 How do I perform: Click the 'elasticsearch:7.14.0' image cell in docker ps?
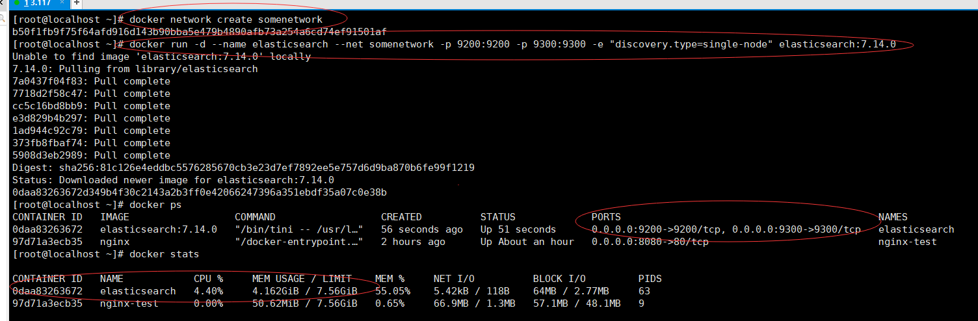(x=159, y=229)
